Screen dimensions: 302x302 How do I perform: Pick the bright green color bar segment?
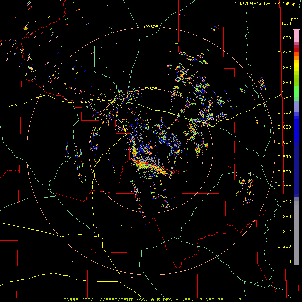(296, 92)
